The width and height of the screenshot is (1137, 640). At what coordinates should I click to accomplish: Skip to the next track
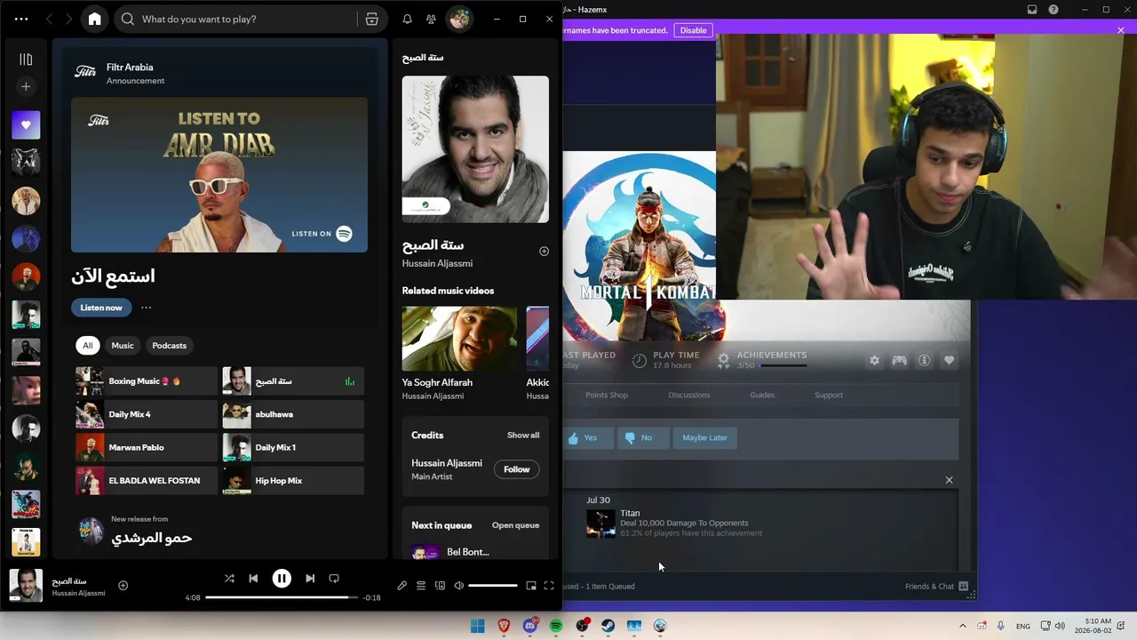(x=310, y=578)
